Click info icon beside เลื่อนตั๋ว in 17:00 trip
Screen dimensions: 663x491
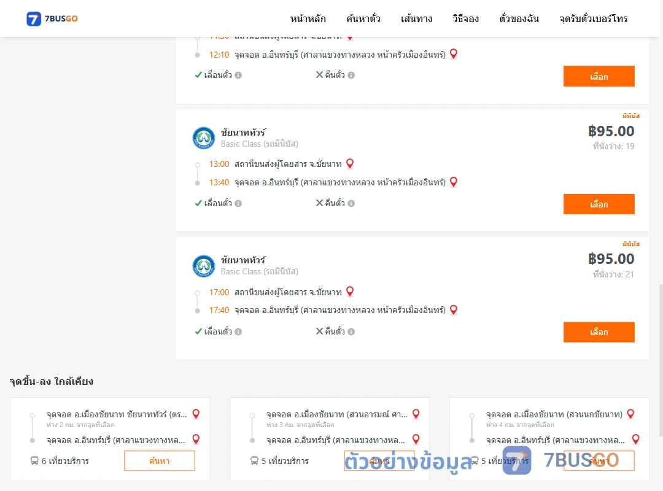tap(238, 331)
